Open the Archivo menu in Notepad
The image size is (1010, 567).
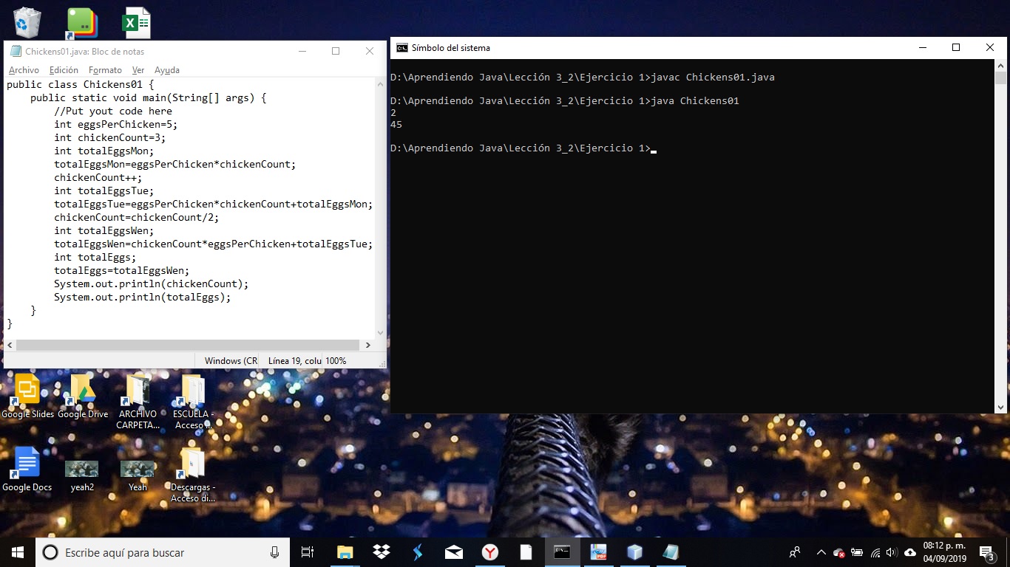coord(23,69)
